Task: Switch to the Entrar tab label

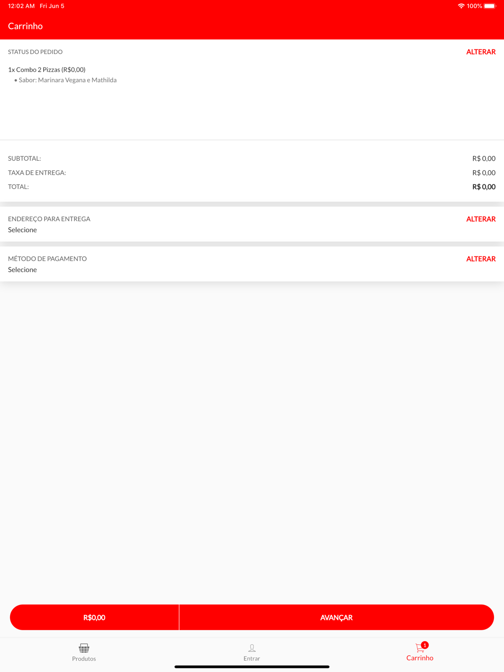Action: (x=251, y=658)
